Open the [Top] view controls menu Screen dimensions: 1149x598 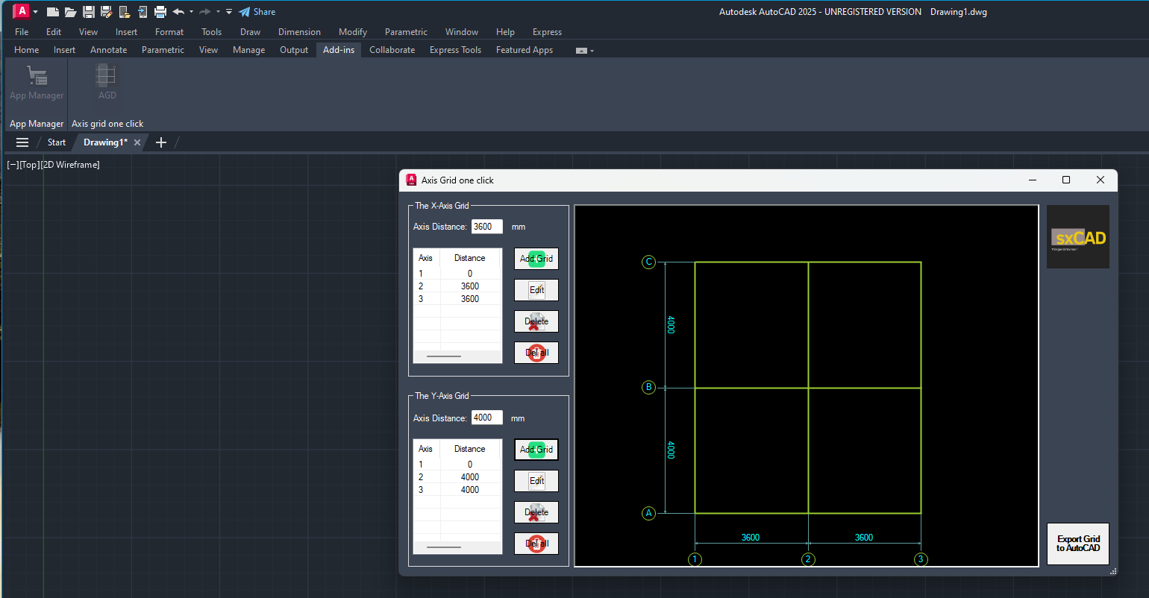29,165
